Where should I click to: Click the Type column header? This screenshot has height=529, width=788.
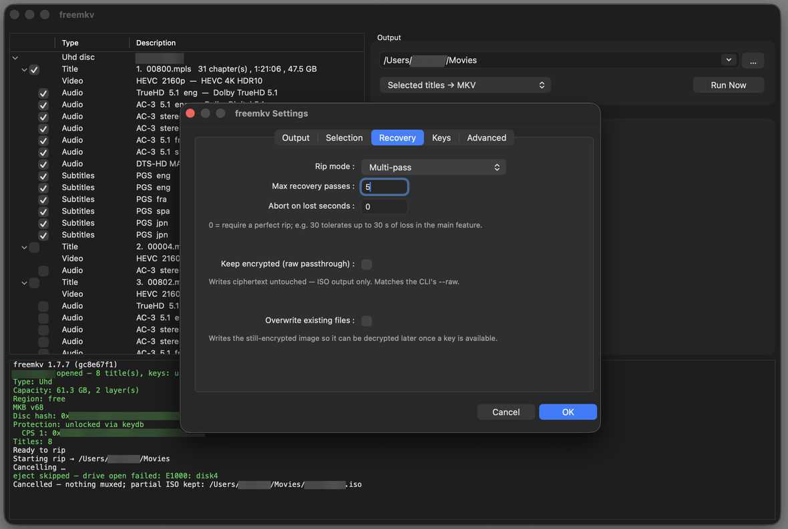click(x=91, y=43)
